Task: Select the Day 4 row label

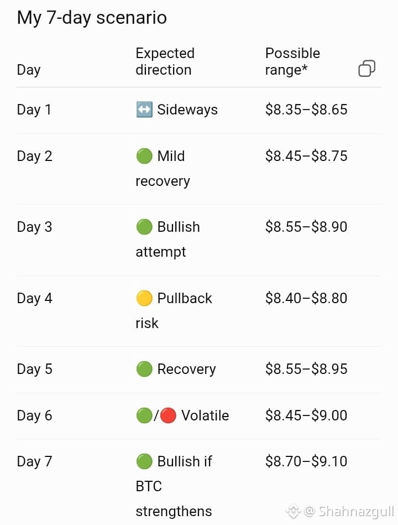Action: pyautogui.click(x=34, y=298)
